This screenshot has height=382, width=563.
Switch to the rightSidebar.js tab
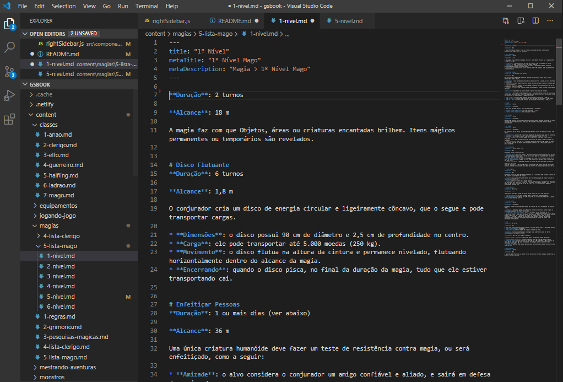pyautogui.click(x=171, y=21)
